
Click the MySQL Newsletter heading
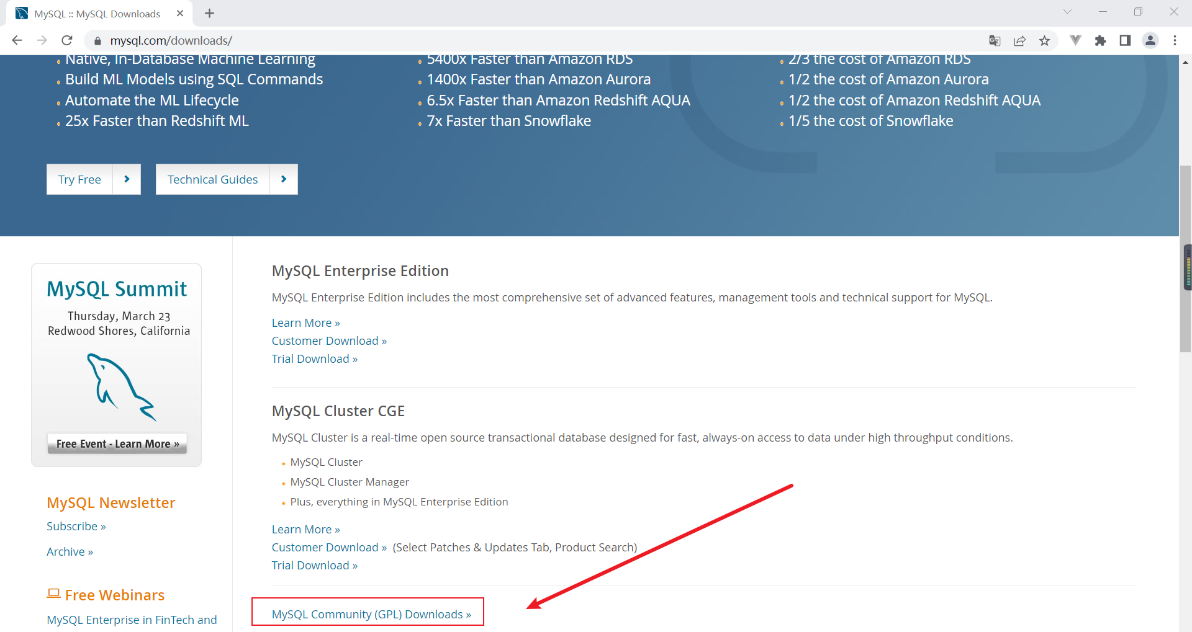(x=111, y=503)
